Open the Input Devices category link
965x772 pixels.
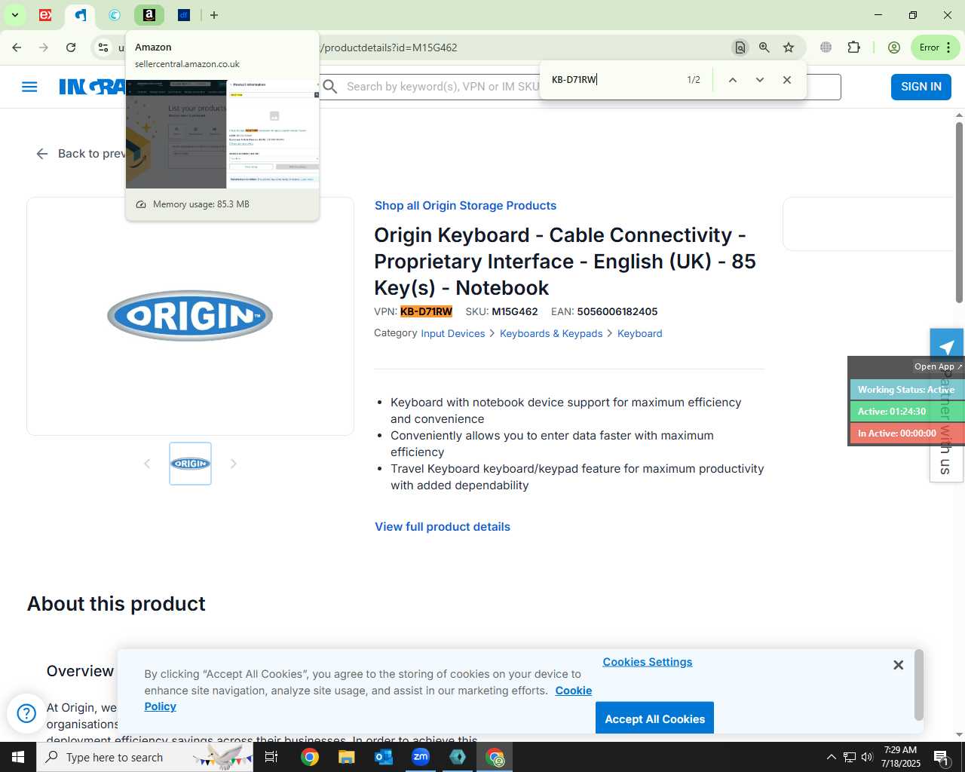pos(452,333)
